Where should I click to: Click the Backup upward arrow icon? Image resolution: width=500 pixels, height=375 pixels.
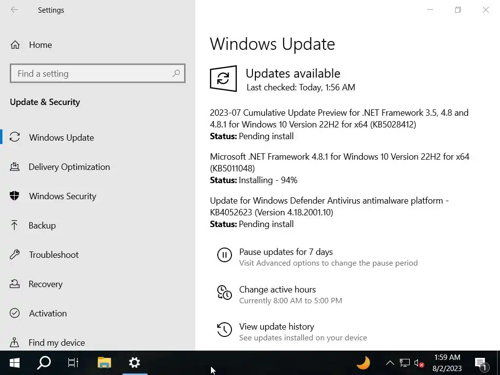tap(14, 225)
